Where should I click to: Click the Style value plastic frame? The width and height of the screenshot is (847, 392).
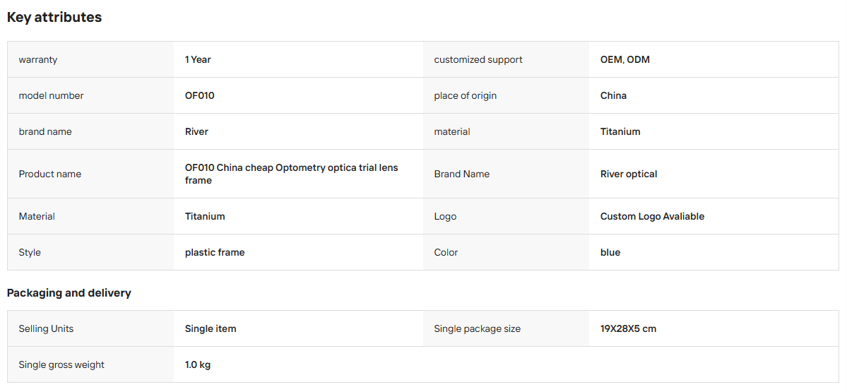pos(215,252)
